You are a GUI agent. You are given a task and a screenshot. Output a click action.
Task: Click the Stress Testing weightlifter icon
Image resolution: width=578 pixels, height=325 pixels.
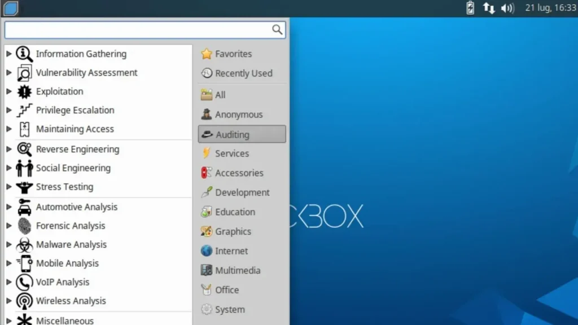[24, 187]
